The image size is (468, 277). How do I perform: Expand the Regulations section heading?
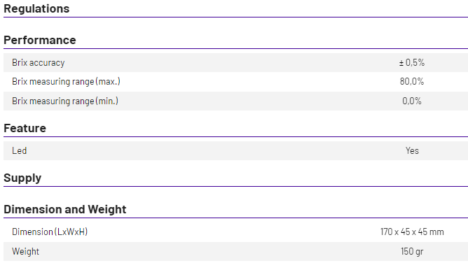[36, 8]
